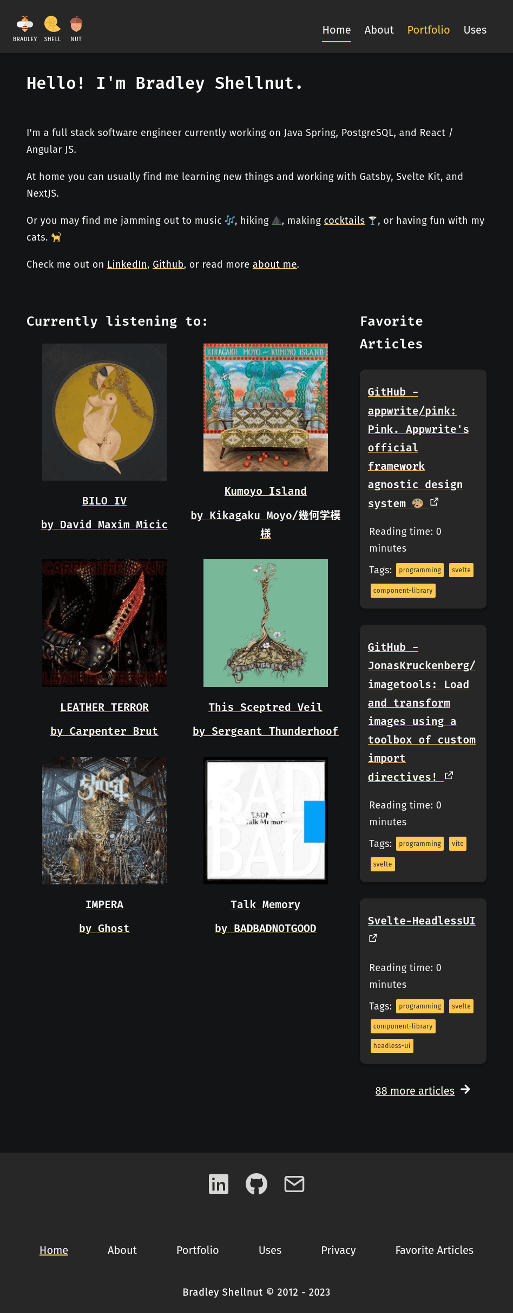Click external link icon beside Svelte-HeadlessUI
Image resolution: width=513 pixels, height=1313 pixels.
[x=373, y=938]
